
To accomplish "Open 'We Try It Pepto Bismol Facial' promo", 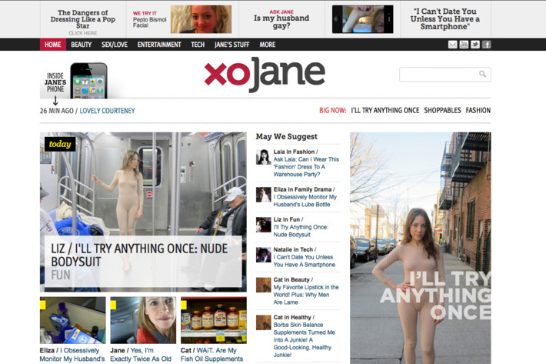I will click(x=150, y=19).
